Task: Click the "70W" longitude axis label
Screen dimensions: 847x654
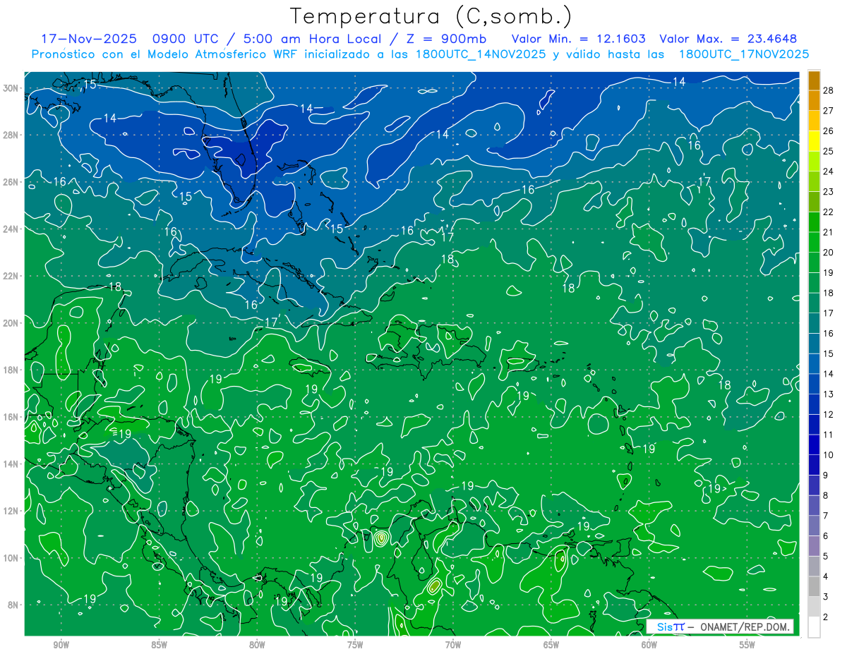Action: (x=453, y=645)
